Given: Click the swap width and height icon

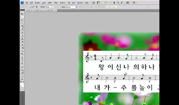Looking at the screenshot, I should tap(91, 7).
